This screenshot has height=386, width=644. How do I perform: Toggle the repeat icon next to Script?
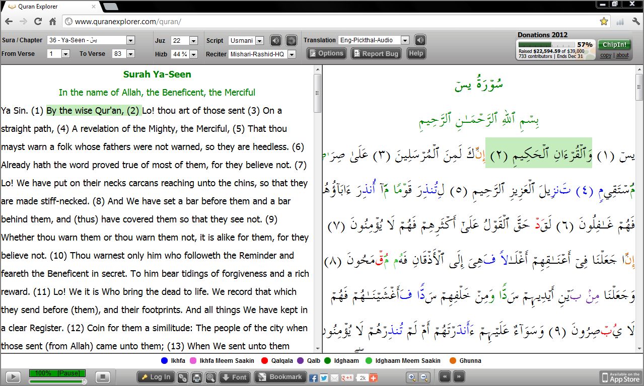291,40
